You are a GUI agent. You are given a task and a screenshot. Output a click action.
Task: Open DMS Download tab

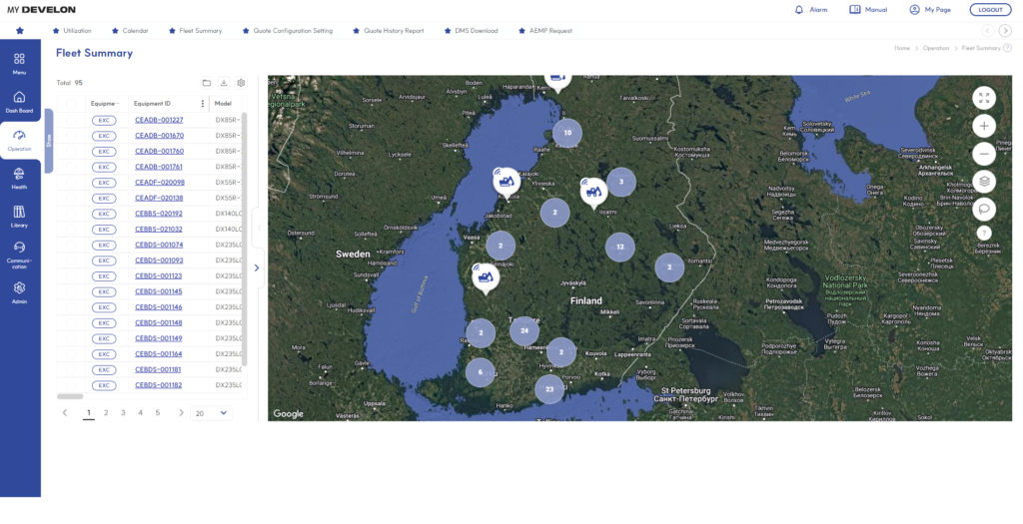point(472,31)
